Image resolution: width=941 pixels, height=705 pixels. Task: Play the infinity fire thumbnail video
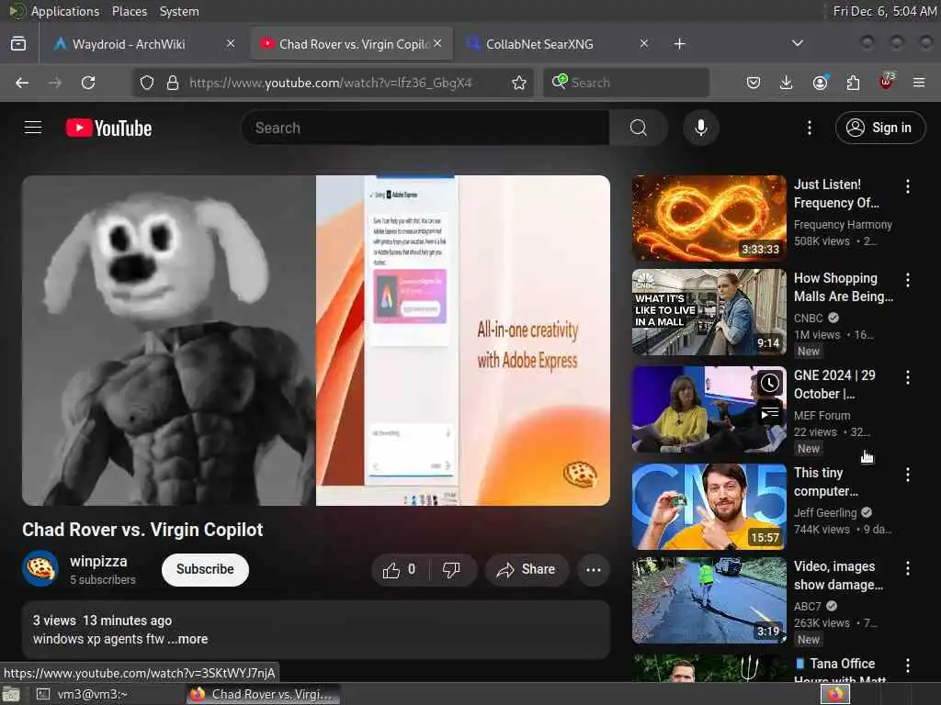tap(709, 218)
